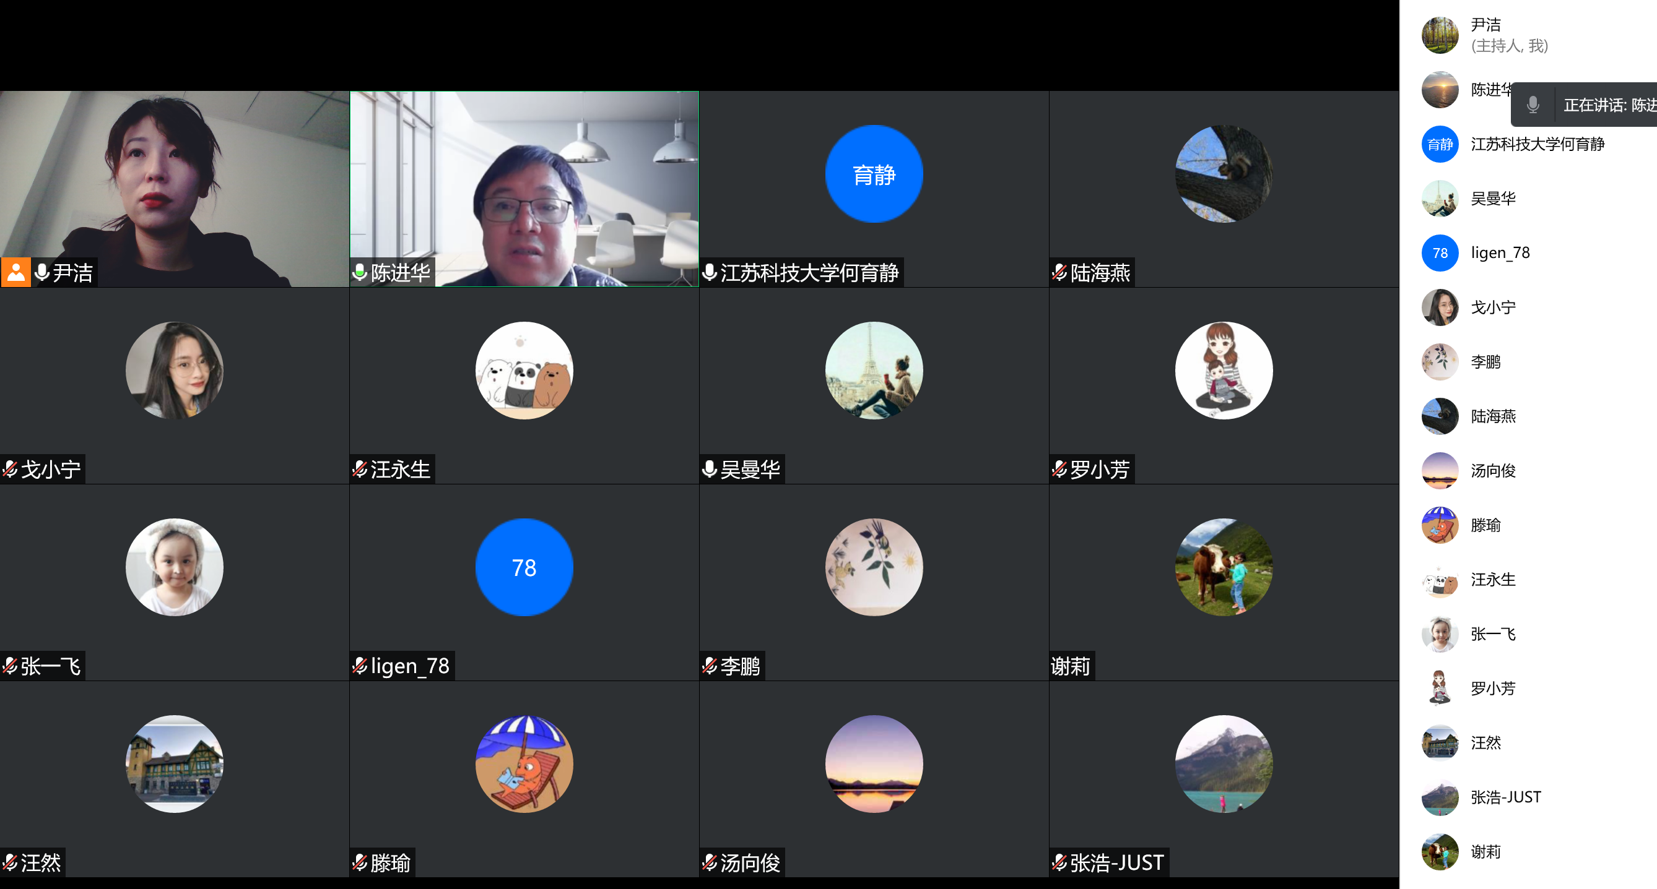The height and width of the screenshot is (889, 1657).
Task: Click the muted mic icon beside 戈小宁
Action: click(11, 470)
